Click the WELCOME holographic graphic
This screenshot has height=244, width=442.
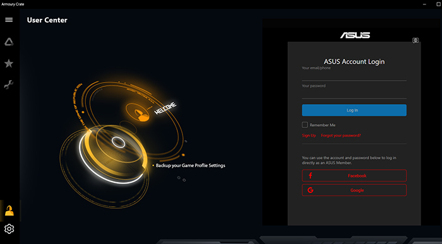tap(165, 108)
